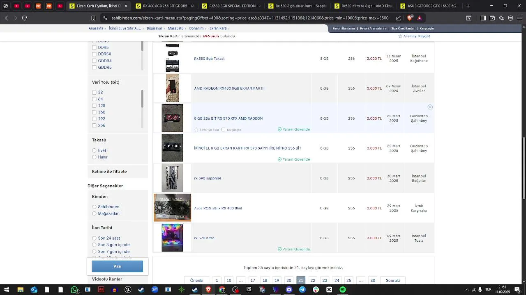
Task: Go to Sonraki page
Action: 393,280
